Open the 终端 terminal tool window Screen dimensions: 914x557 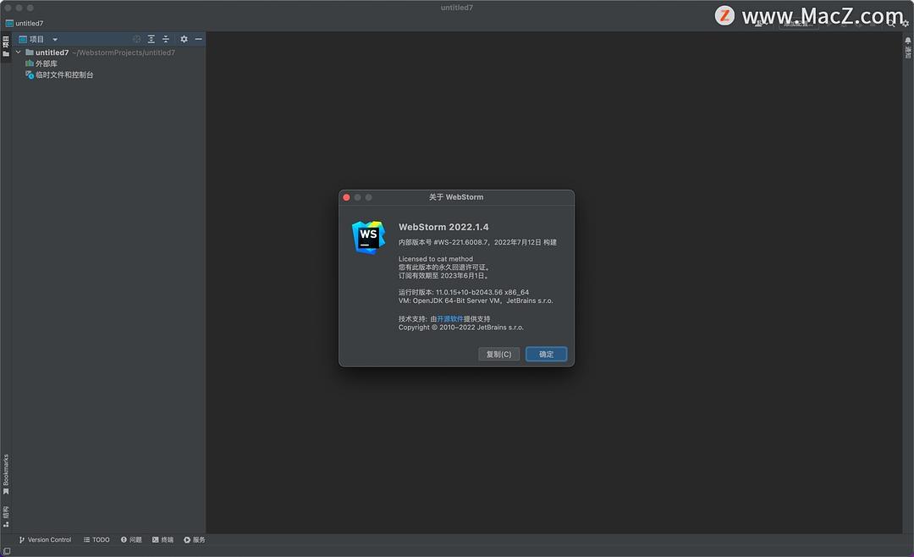[162, 539]
